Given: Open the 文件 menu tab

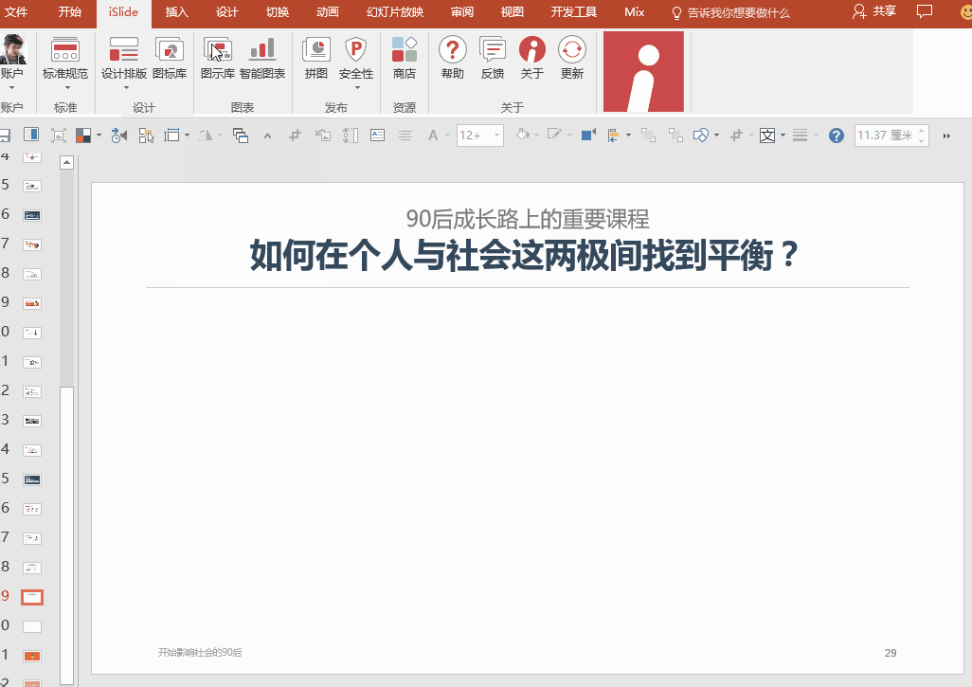Looking at the screenshot, I should coord(16,11).
